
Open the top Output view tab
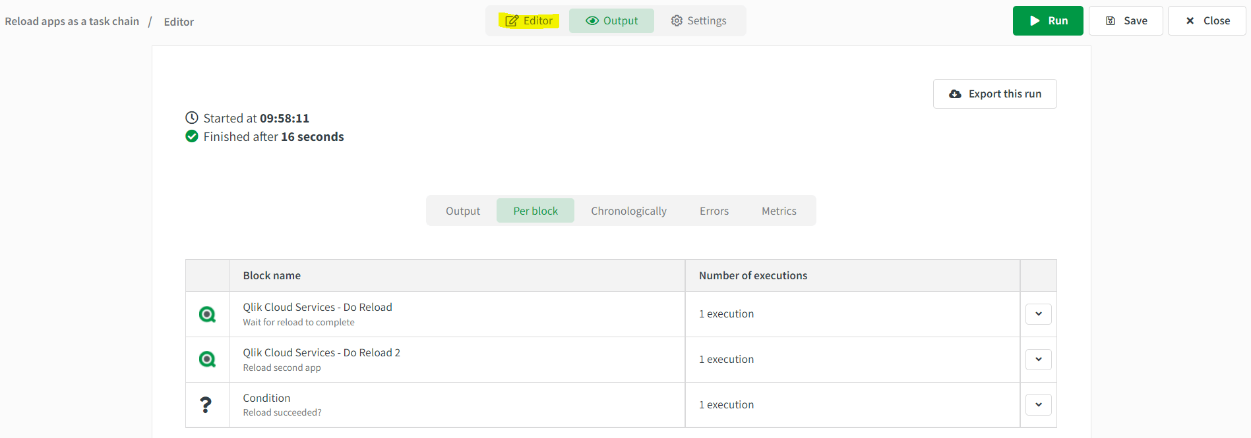(611, 21)
